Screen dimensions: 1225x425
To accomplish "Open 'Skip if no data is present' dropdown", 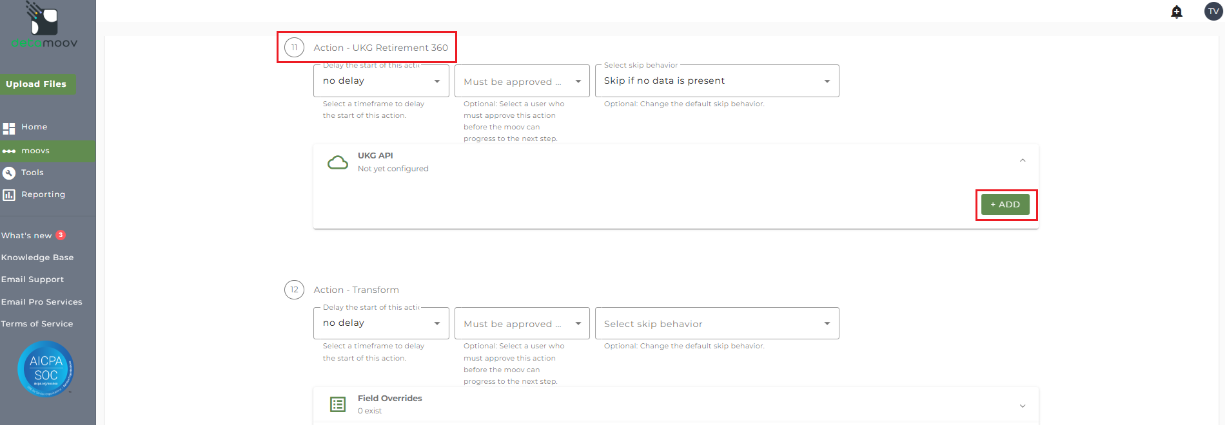I will [x=716, y=81].
